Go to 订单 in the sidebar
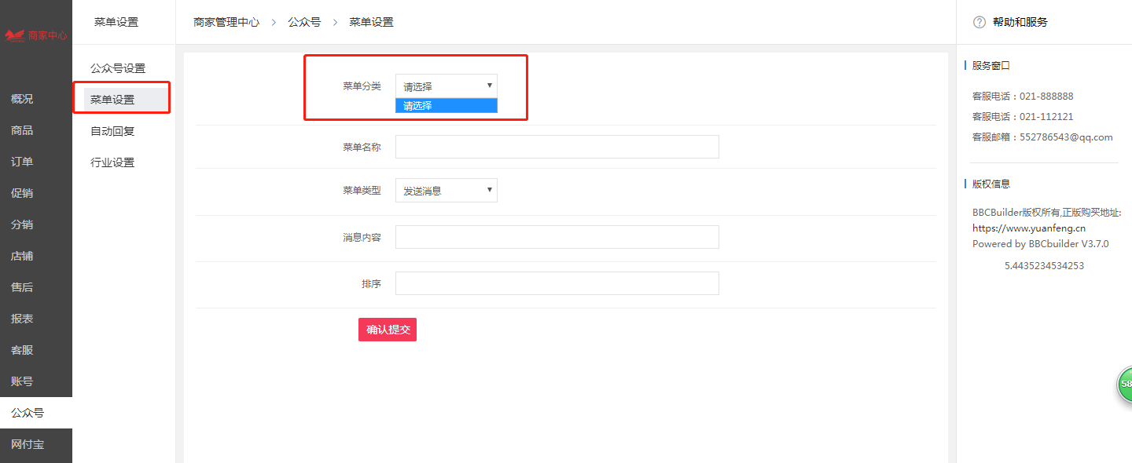This screenshot has height=463, width=1132. click(22, 162)
